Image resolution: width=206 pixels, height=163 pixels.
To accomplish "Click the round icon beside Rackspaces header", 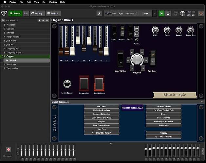I will click(3, 21).
